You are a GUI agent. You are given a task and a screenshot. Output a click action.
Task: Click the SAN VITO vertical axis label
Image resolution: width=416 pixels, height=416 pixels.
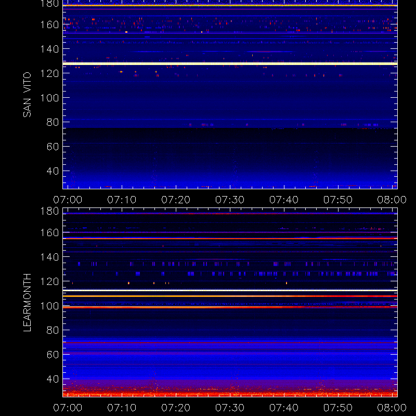coord(27,95)
